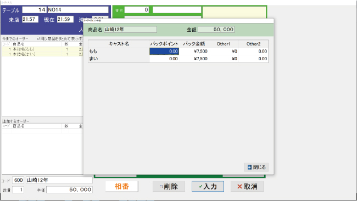The image size is (357, 201).
Task: Click the orange 相番 button
Action: tap(122, 186)
